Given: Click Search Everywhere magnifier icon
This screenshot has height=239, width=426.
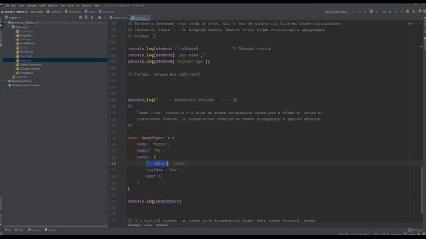Looking at the screenshot, I should [x=425, y=12].
